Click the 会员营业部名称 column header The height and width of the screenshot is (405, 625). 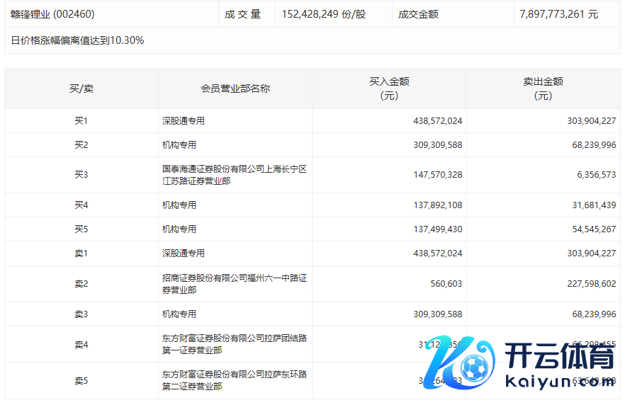pyautogui.click(x=235, y=89)
